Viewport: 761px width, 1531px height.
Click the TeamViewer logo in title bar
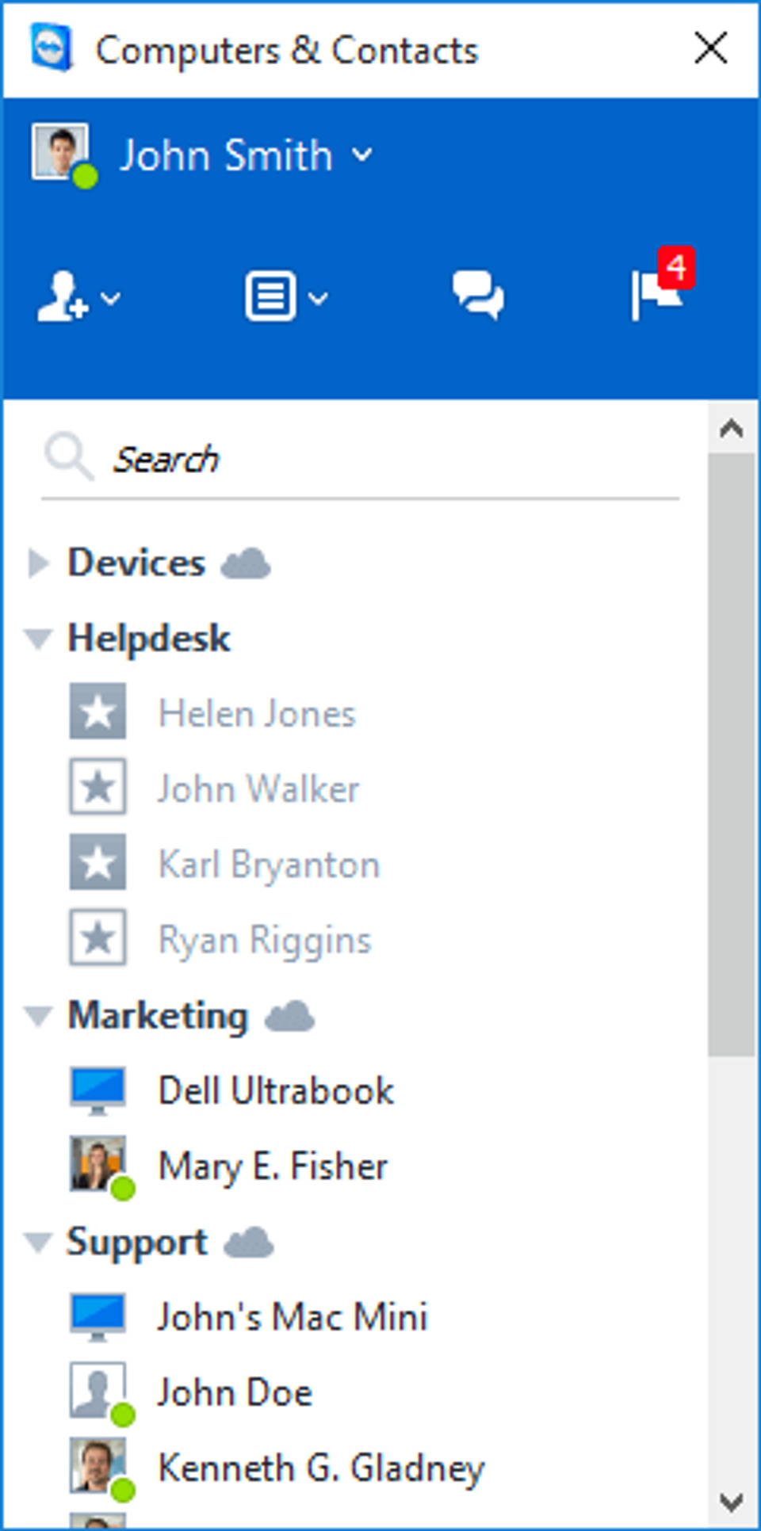52,48
